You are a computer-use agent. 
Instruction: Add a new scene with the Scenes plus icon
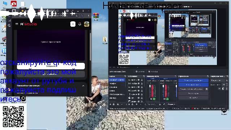point(110,104)
